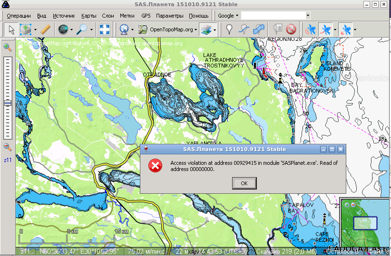The width and height of the screenshot is (391, 256).
Task: Toggle GPS track recording icon
Action: click(325, 29)
